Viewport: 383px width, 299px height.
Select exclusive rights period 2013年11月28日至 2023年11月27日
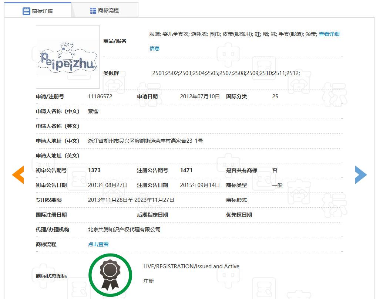pos(131,200)
